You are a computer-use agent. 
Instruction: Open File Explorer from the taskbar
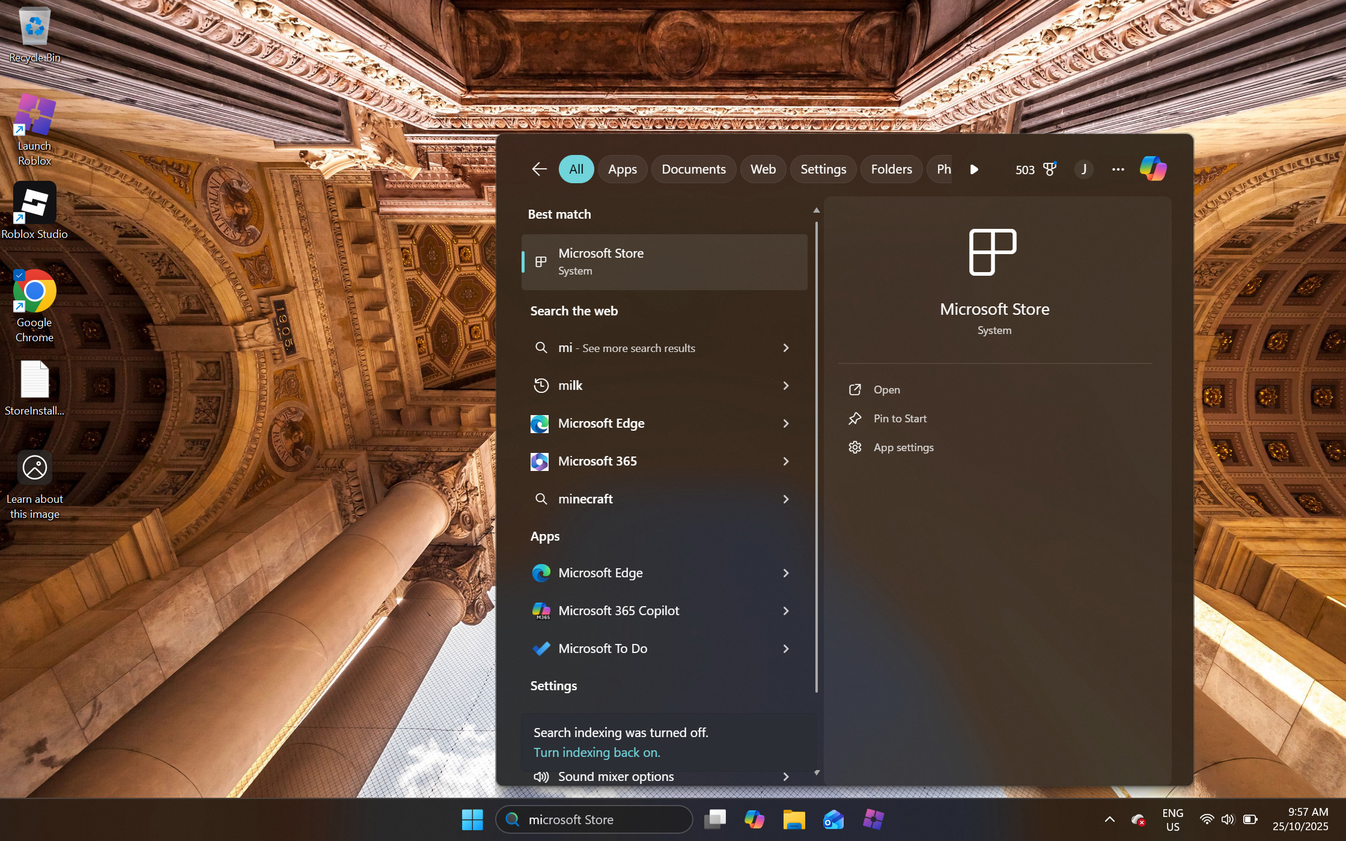coord(794,819)
